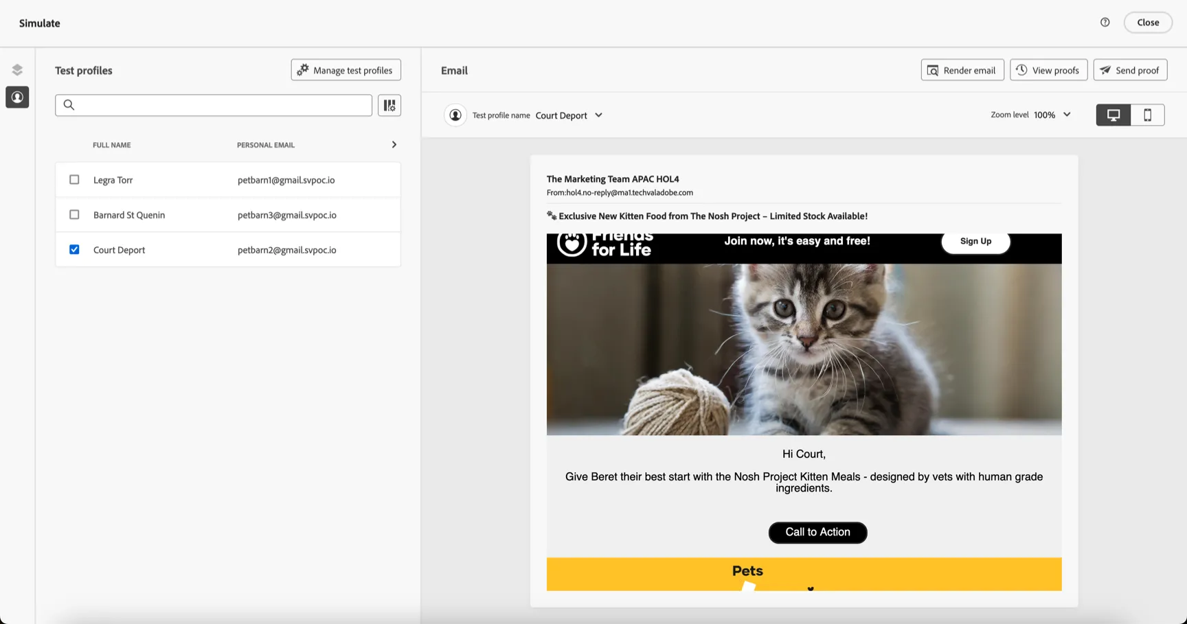
Task: Click the profile avatar icon beside Test profile name
Action: [455, 115]
